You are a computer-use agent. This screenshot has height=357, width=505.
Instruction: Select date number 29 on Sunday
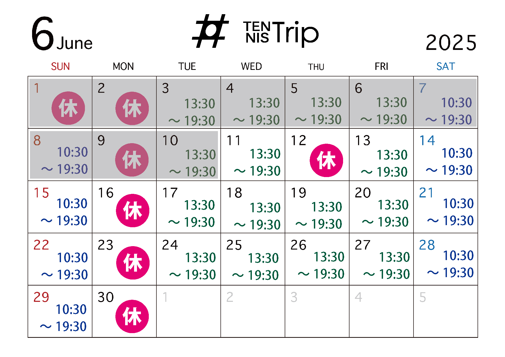tap(41, 297)
